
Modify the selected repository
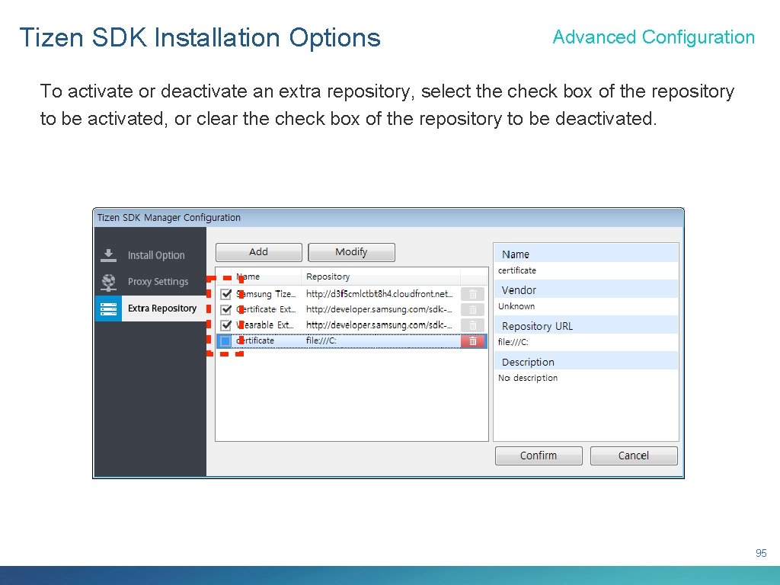tap(351, 252)
